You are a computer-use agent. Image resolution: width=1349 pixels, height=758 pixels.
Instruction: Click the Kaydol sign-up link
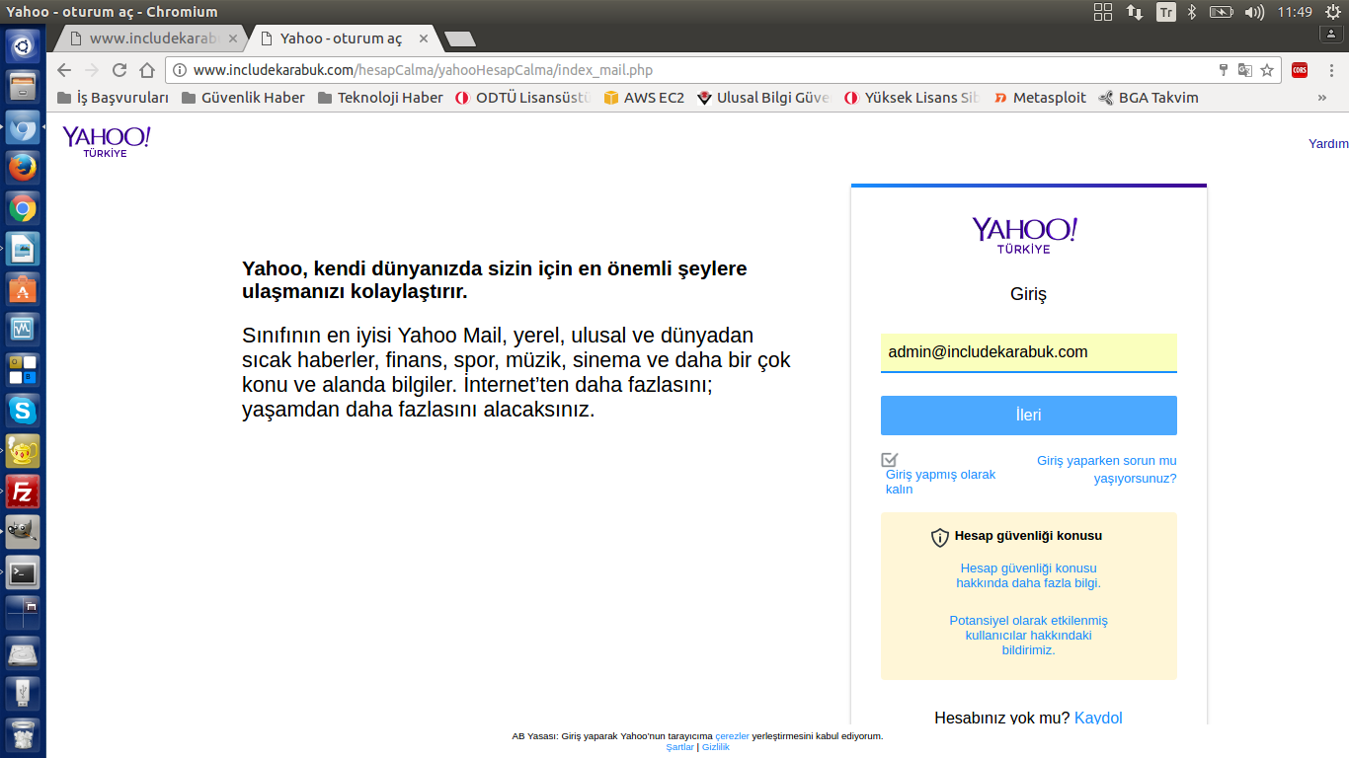1098,718
